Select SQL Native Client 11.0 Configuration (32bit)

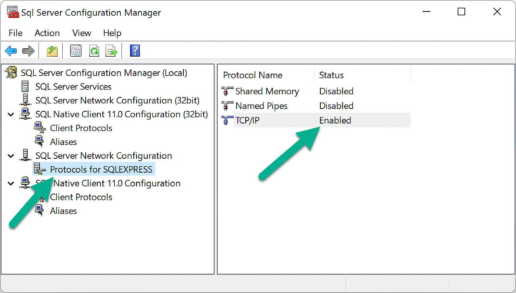click(121, 114)
